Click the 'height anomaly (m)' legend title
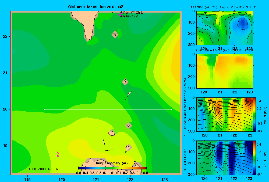269x182 pixels. coord(112,163)
